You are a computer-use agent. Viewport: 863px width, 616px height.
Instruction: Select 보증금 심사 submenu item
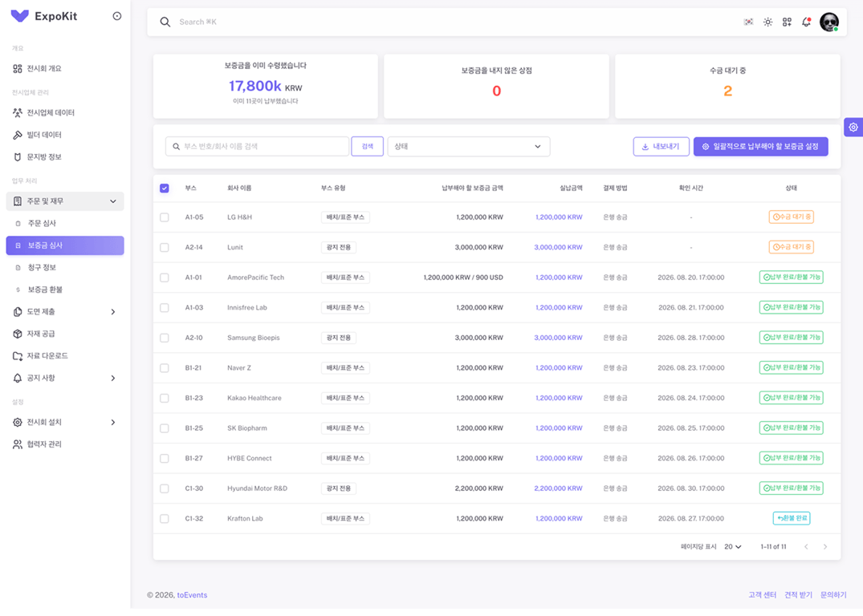click(65, 245)
